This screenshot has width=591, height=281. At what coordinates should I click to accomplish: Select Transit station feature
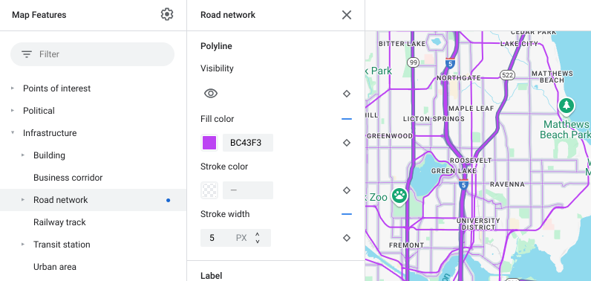click(x=62, y=245)
